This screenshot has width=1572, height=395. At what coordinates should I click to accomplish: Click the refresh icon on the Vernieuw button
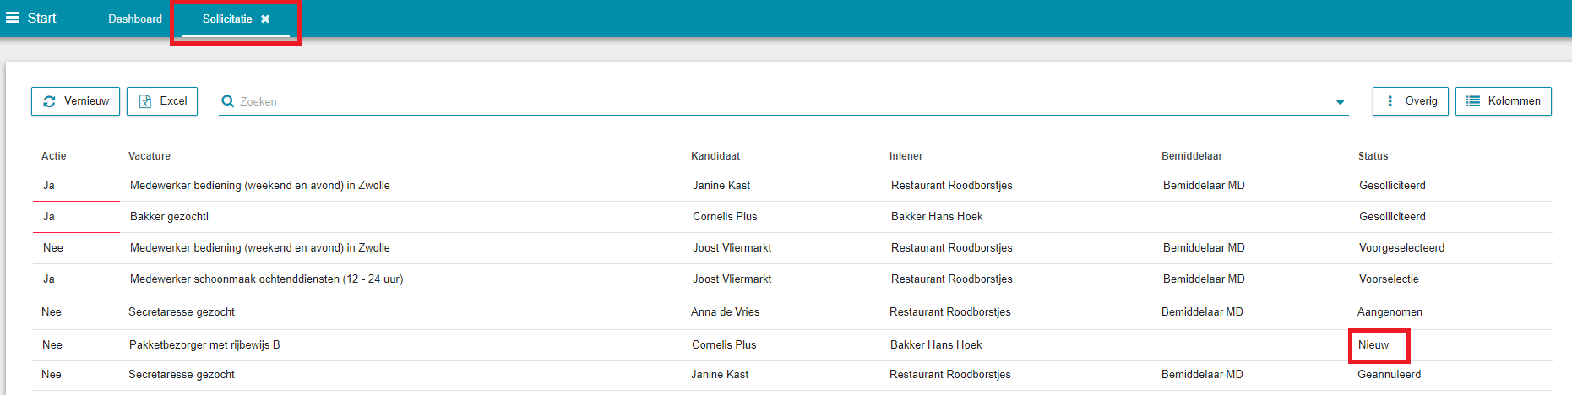tap(49, 101)
